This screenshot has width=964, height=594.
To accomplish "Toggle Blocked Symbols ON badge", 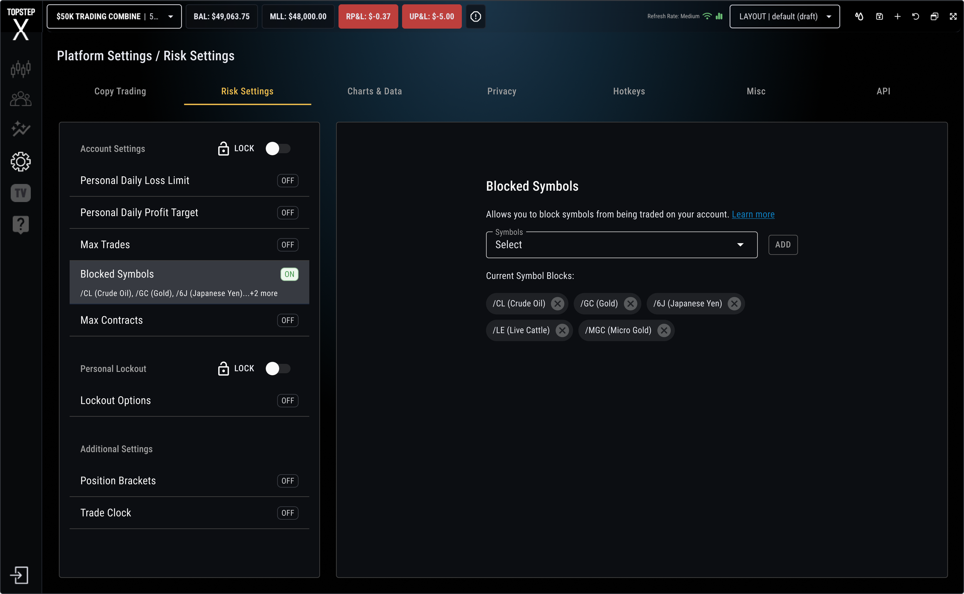I will [289, 274].
